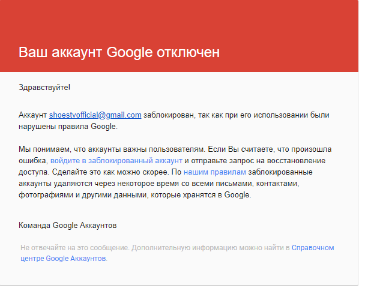This screenshot has width=365, height=288.
Task: Open the 'нашим правилам' policy link
Action: (215, 172)
